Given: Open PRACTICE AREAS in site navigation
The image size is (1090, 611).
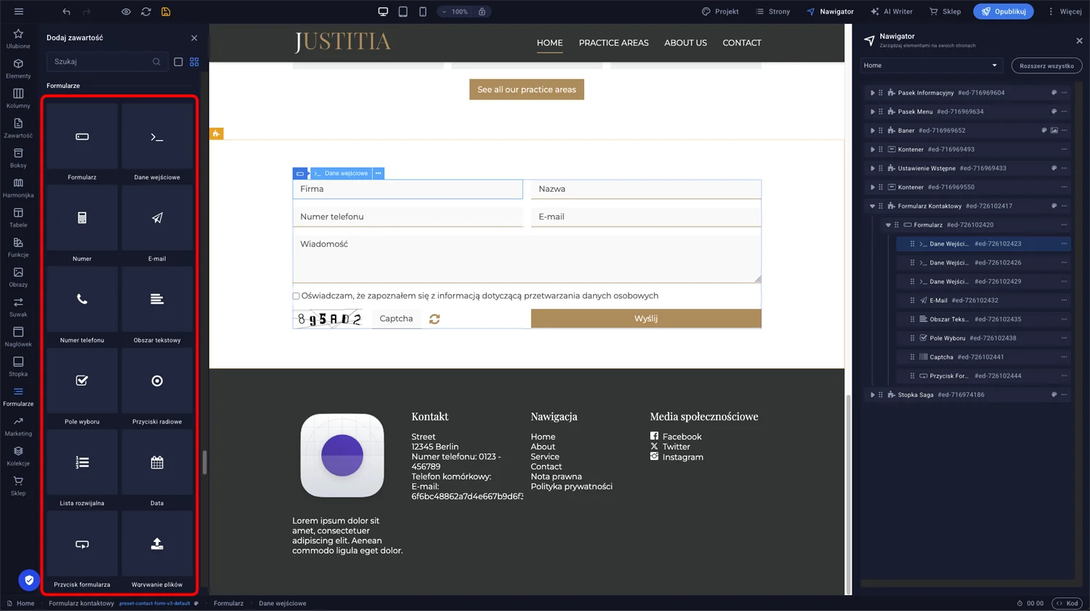Looking at the screenshot, I should coord(613,43).
